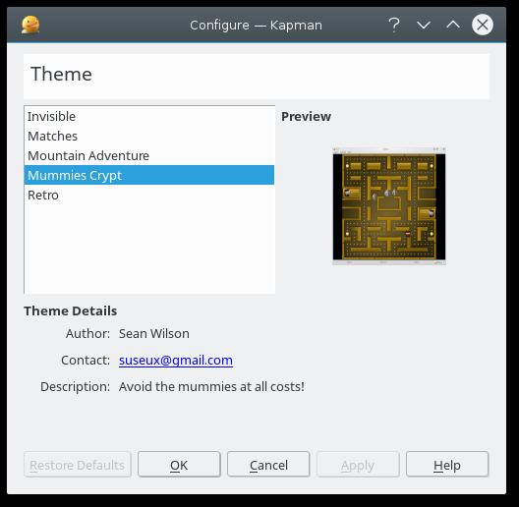This screenshot has width=519, height=507.
Task: Close the Configure — Kapman dialog
Action: click(483, 25)
